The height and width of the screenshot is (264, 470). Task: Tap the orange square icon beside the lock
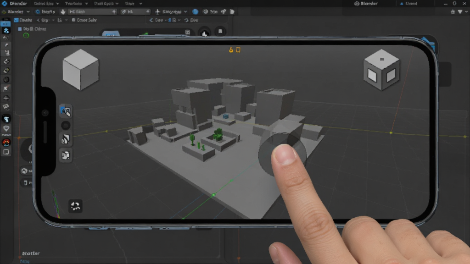[x=238, y=50]
